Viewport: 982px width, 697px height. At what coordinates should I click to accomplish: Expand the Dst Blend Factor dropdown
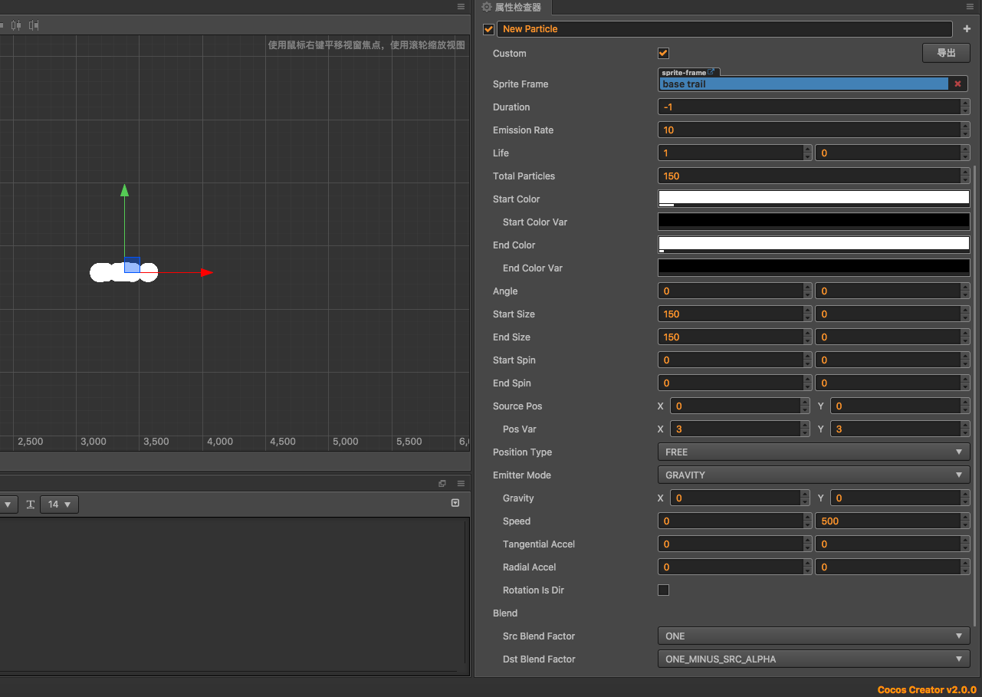[x=814, y=659]
